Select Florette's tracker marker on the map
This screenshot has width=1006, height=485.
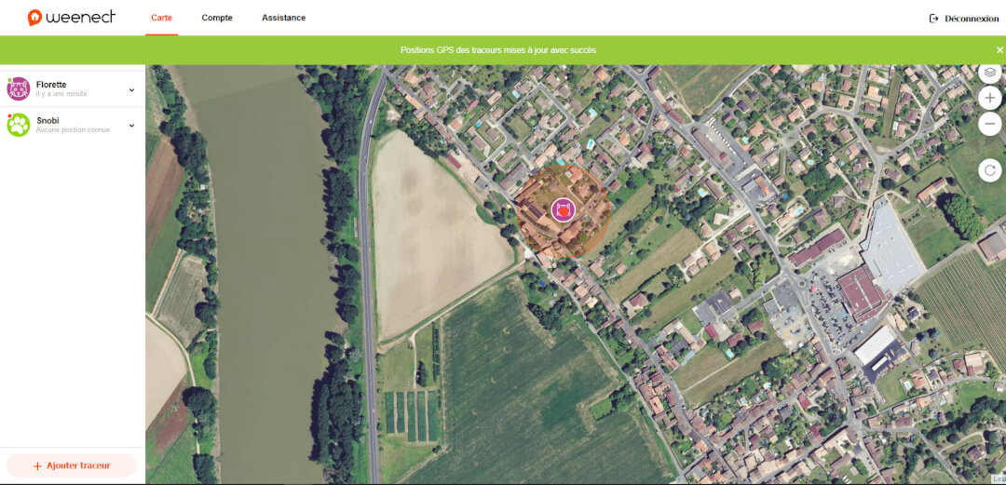pos(563,210)
